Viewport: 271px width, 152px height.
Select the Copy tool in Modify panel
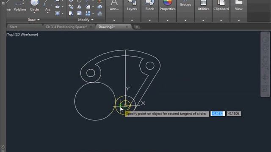71,7
